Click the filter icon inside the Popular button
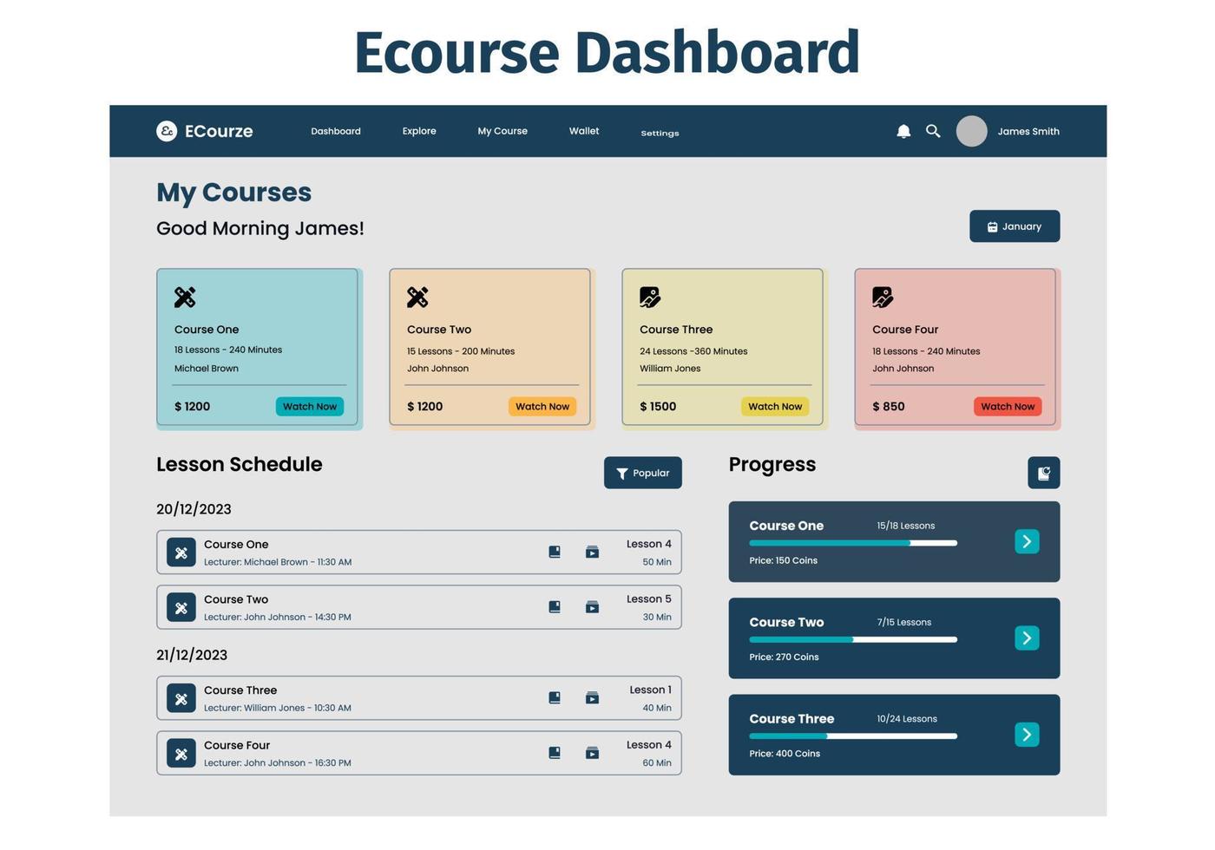The height and width of the screenshot is (850, 1215). coord(622,473)
